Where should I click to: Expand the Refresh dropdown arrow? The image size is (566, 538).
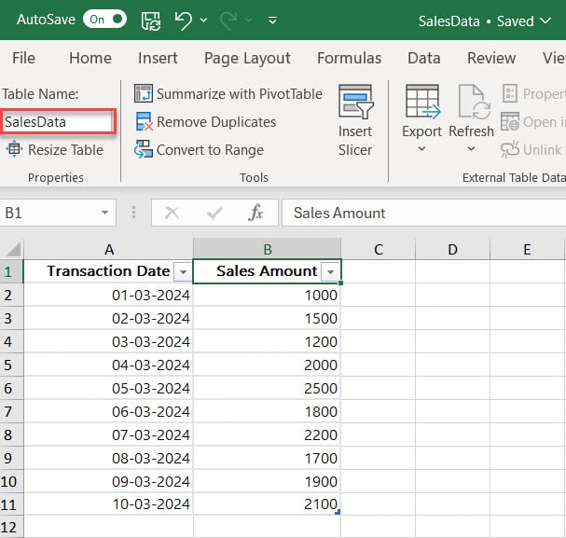coord(471,148)
